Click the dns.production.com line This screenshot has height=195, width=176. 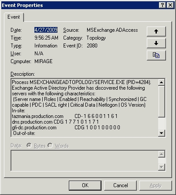pyautogui.click(x=55, y=122)
